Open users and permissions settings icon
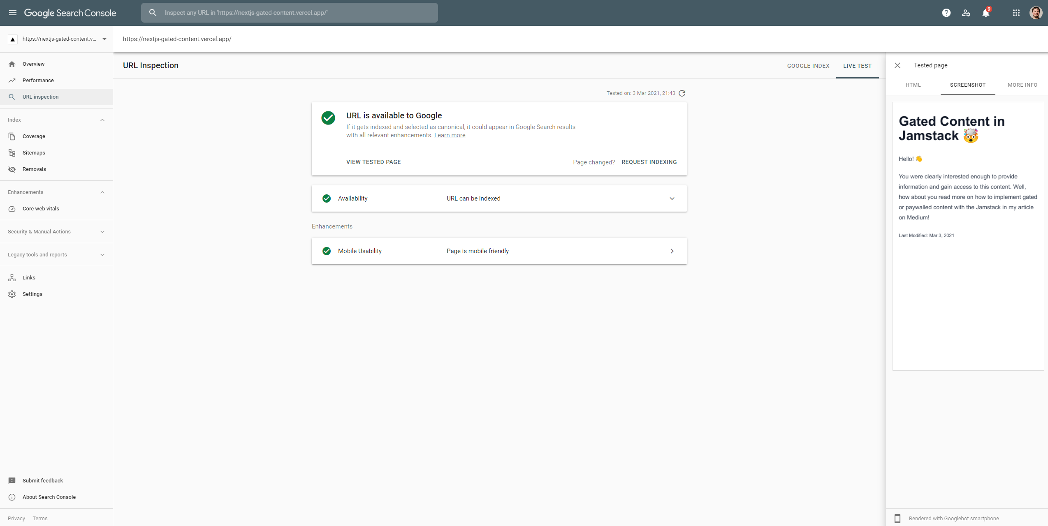Viewport: 1048px width, 526px height. [x=966, y=13]
